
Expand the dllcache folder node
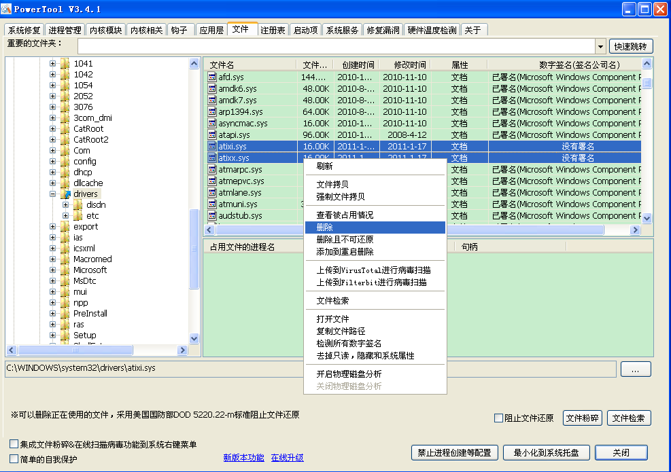(x=53, y=183)
